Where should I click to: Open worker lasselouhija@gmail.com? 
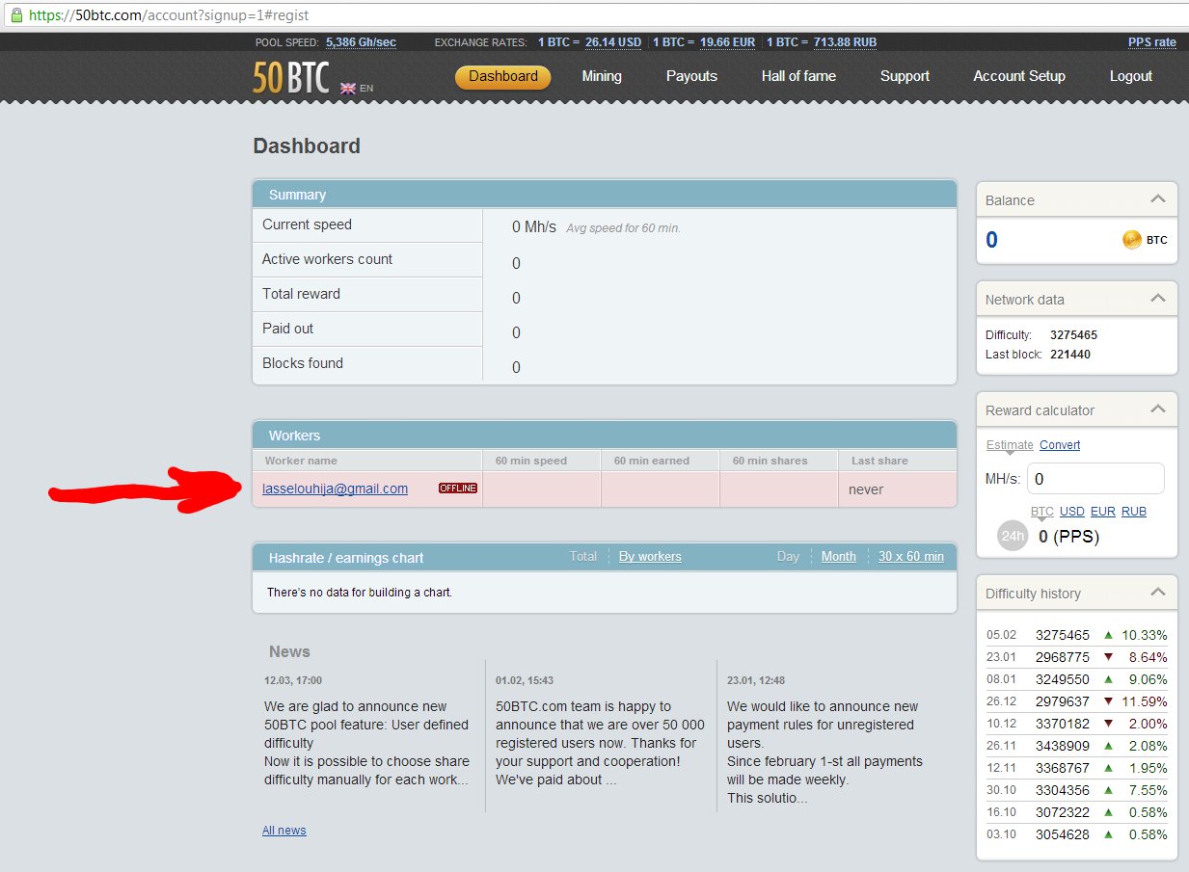(x=335, y=489)
